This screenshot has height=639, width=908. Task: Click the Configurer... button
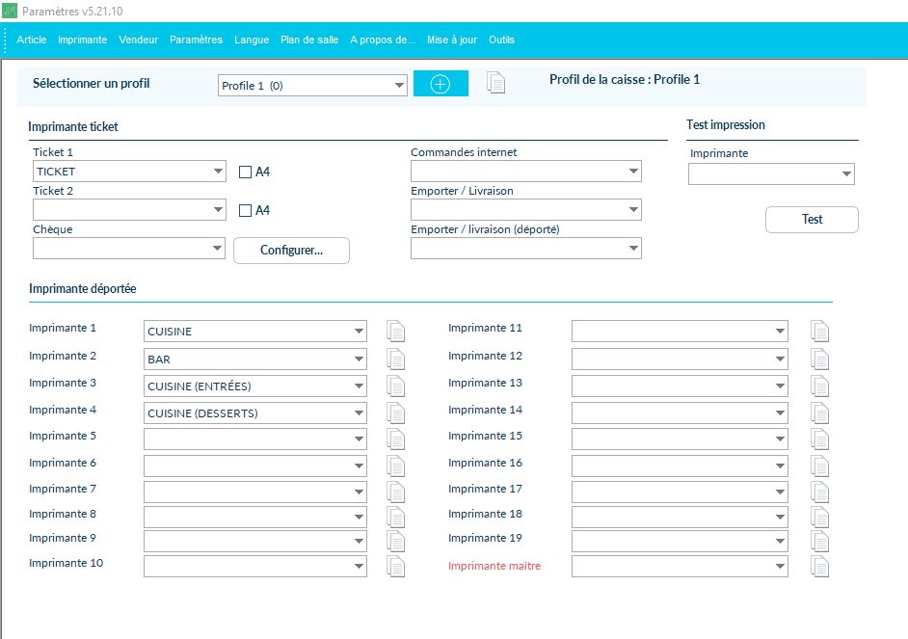pos(291,251)
